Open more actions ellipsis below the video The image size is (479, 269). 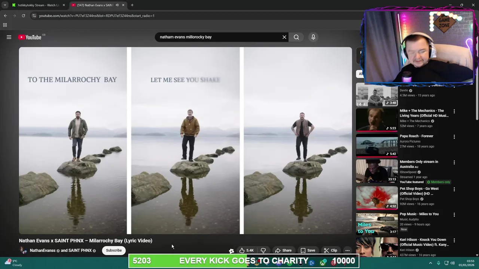point(347,250)
